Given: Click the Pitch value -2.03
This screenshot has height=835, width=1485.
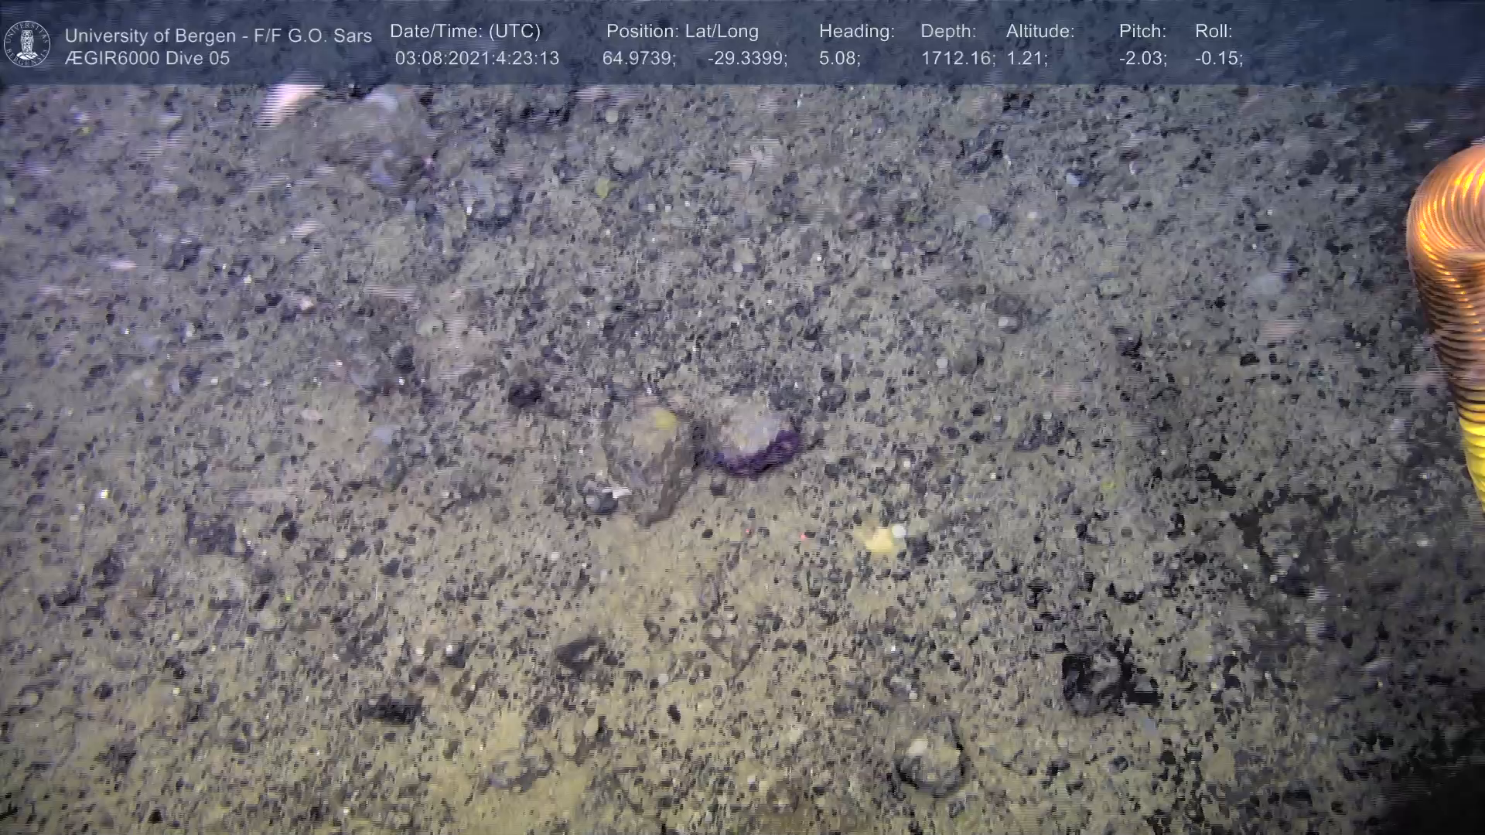Looking at the screenshot, I should click(1142, 58).
